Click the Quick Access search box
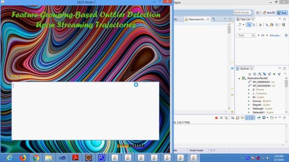This screenshot has width=289, height=162. click(242, 12)
